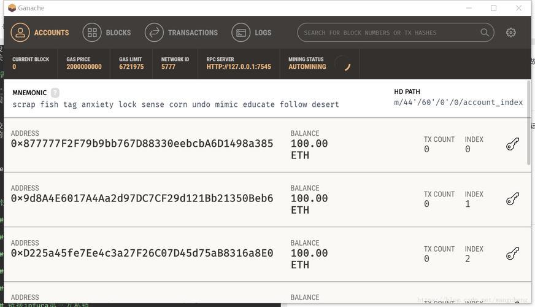Show private key for account index 0
The image size is (535, 307).
pos(512,144)
